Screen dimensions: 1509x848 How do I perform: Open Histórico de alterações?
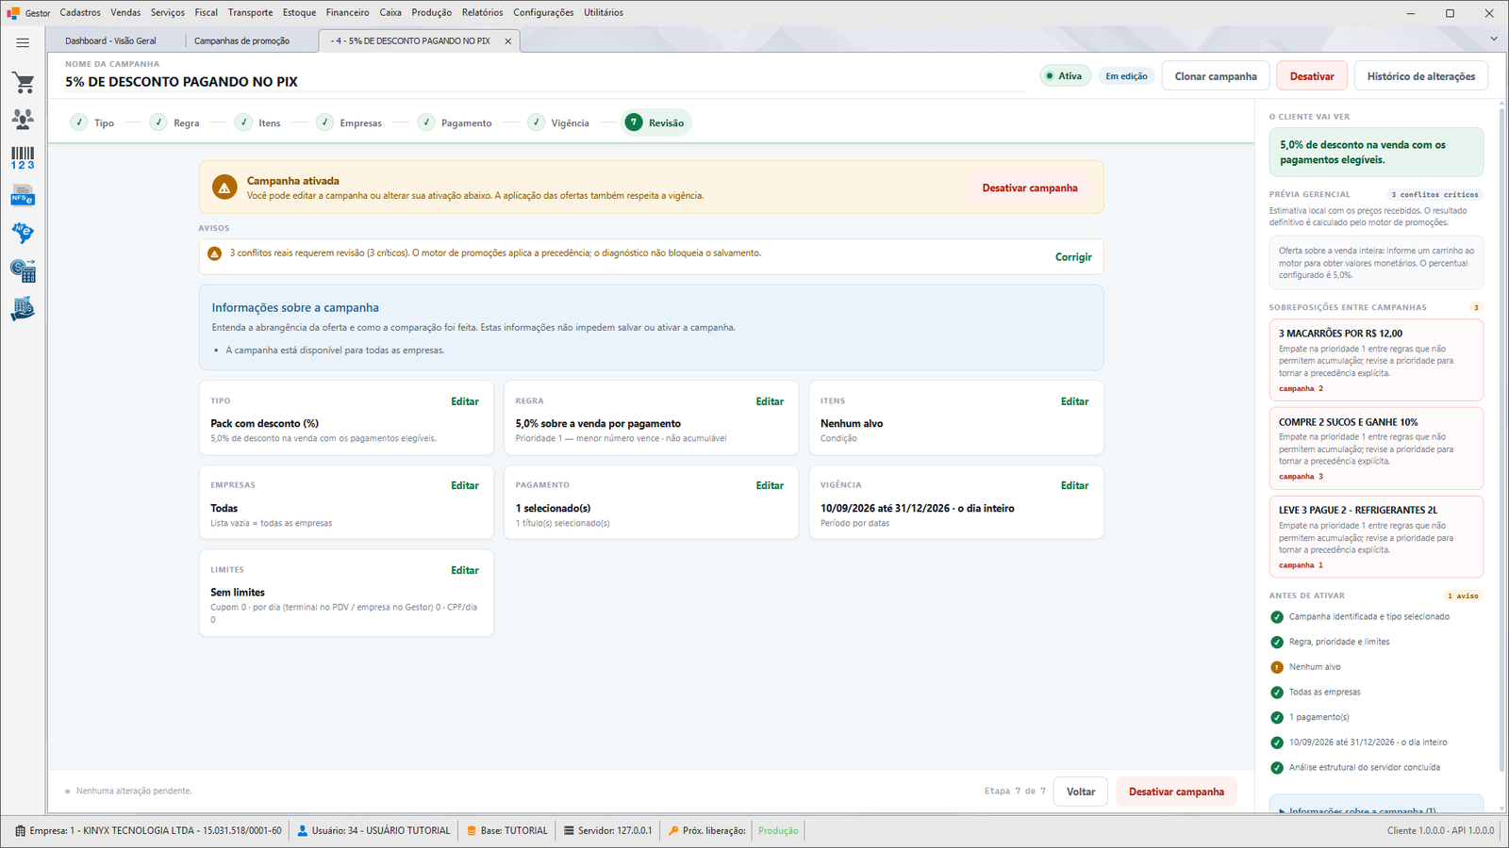point(1421,76)
